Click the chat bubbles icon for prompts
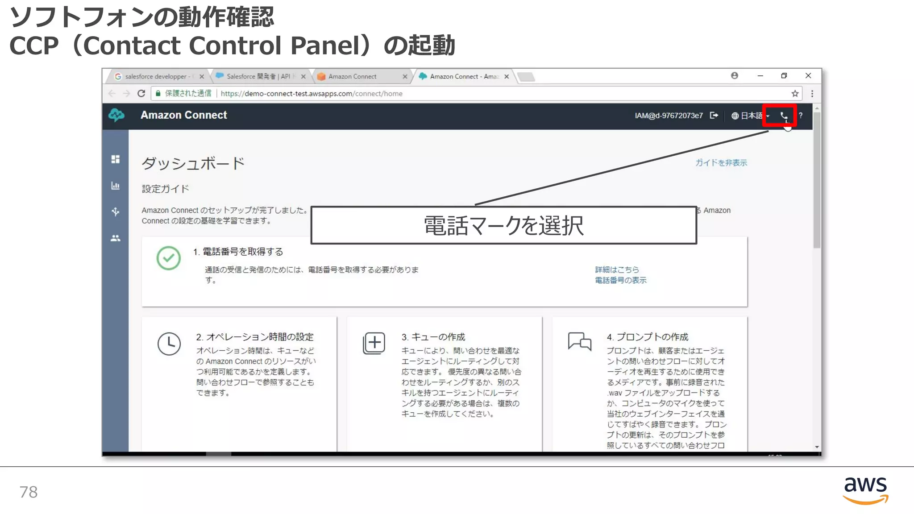The image size is (914, 514). click(x=580, y=342)
